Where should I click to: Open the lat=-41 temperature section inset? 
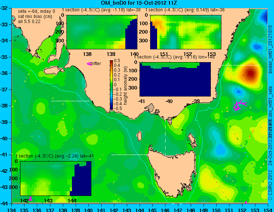56,178
